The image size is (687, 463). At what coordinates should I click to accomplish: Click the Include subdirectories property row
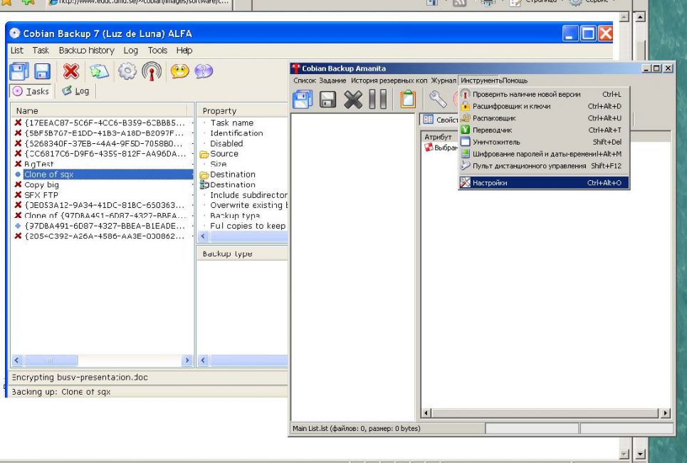[x=243, y=195]
